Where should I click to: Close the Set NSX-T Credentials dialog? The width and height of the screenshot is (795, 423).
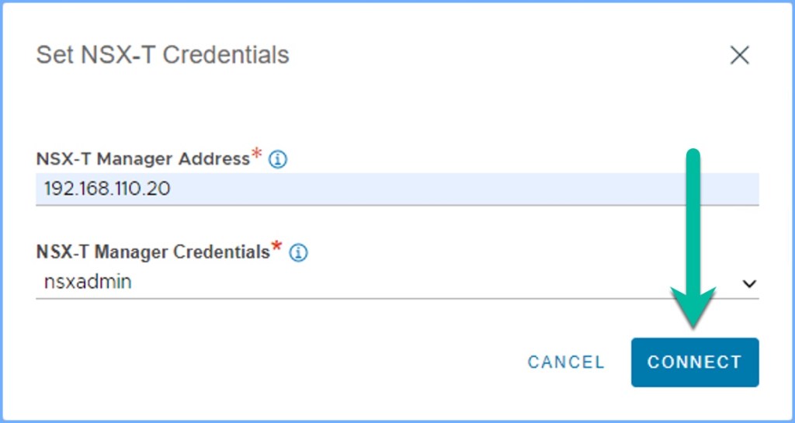tap(739, 55)
